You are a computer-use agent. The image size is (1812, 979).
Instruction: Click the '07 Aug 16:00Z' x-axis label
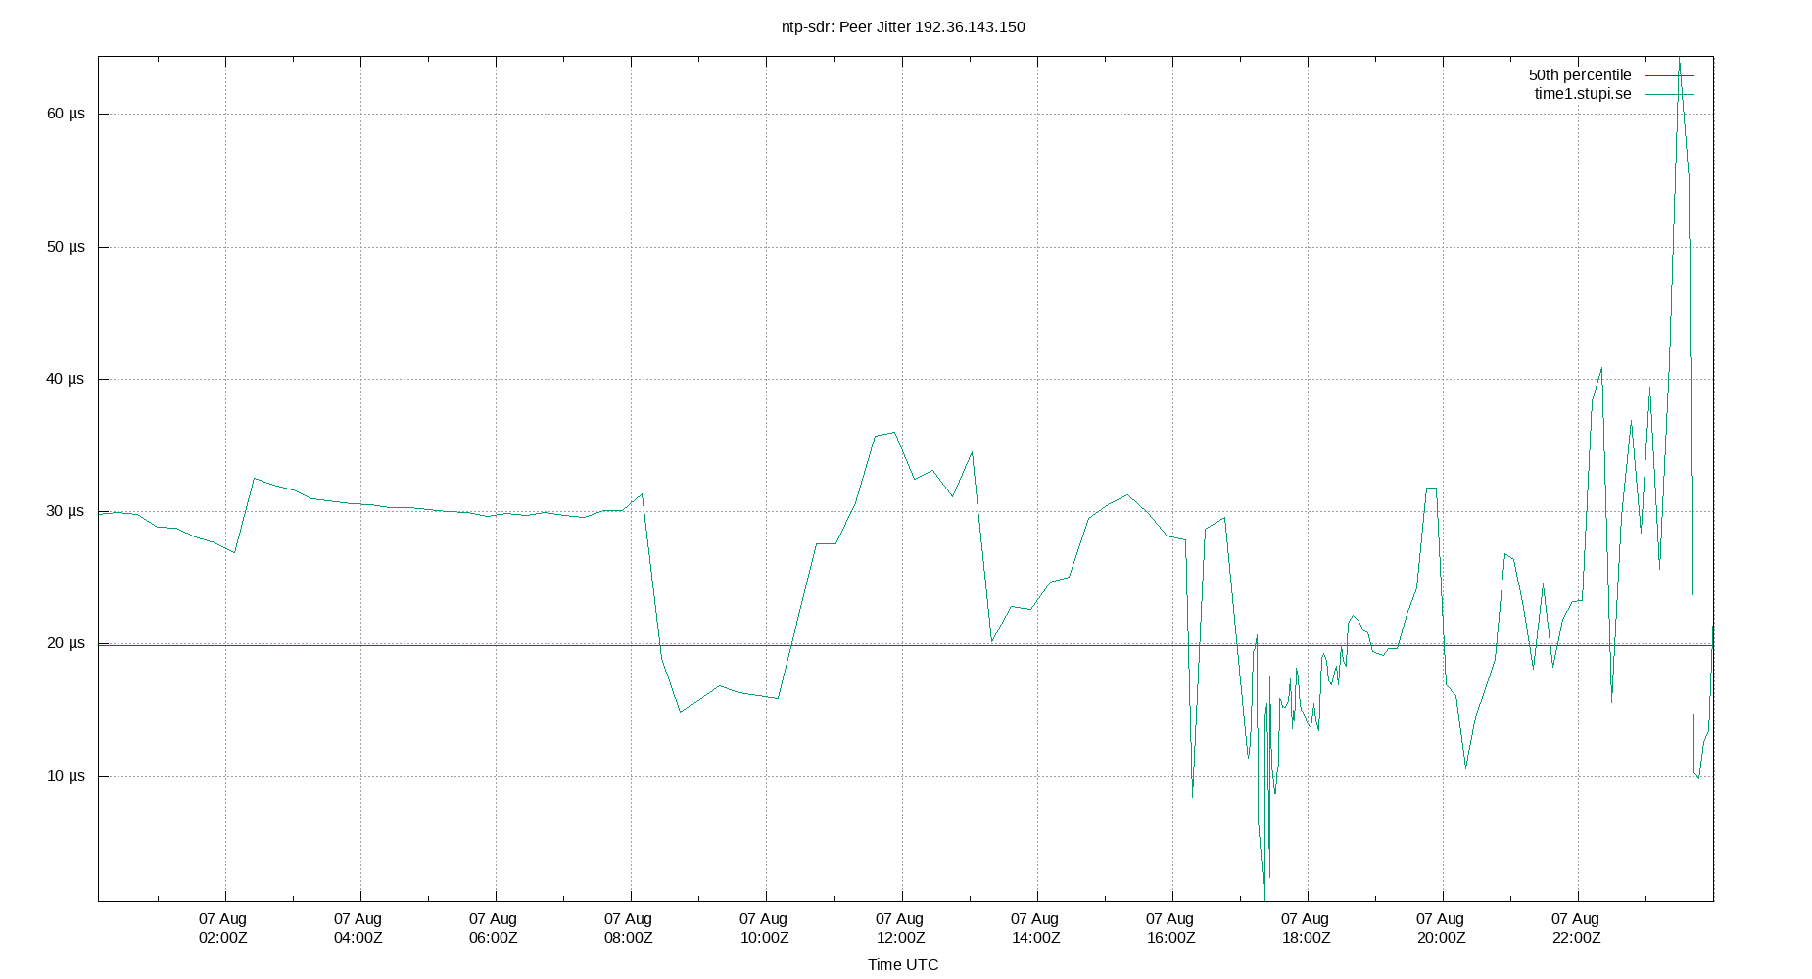[1170, 928]
